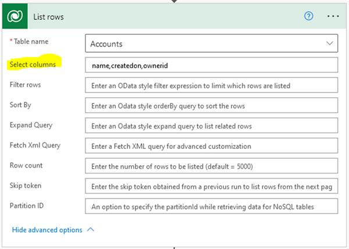Collapse using the arrow beside Hide advanced options
This screenshot has height=249, width=349.
(x=90, y=230)
